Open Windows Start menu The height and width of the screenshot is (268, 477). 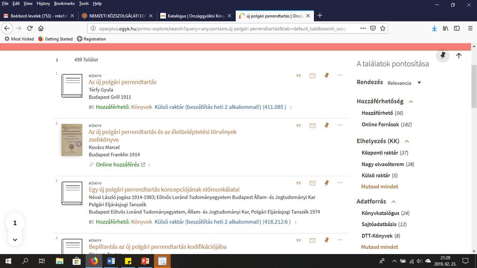point(8,261)
